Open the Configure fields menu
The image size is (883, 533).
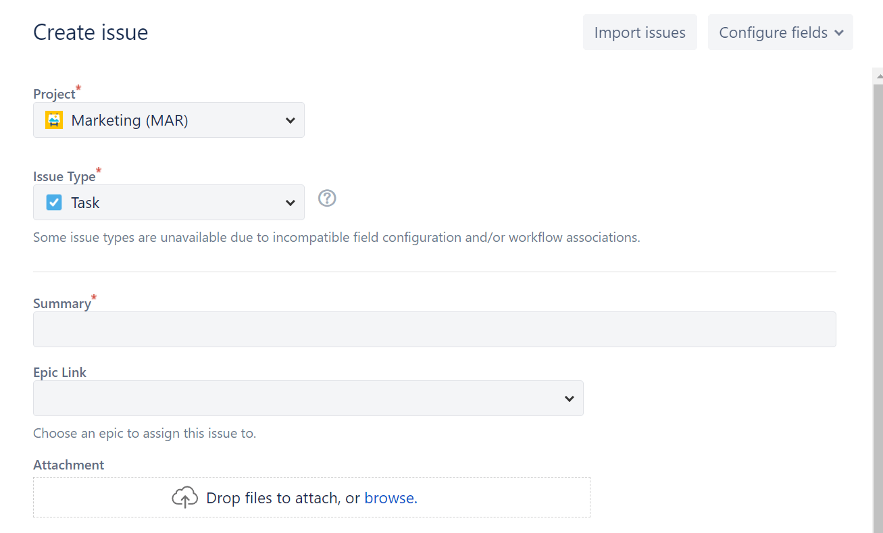coord(780,32)
